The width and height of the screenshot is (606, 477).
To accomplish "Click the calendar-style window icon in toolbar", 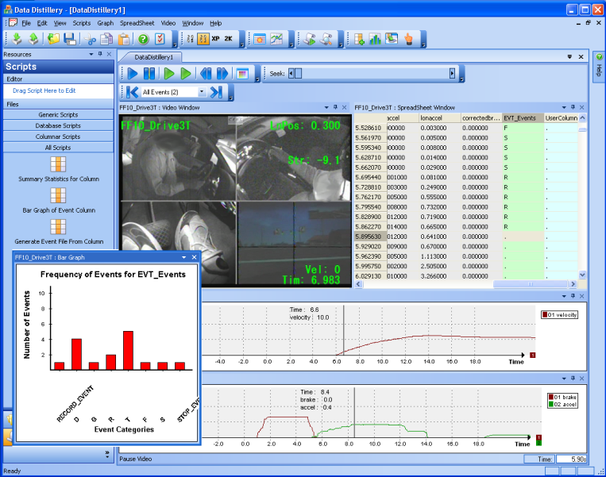I will pos(260,39).
